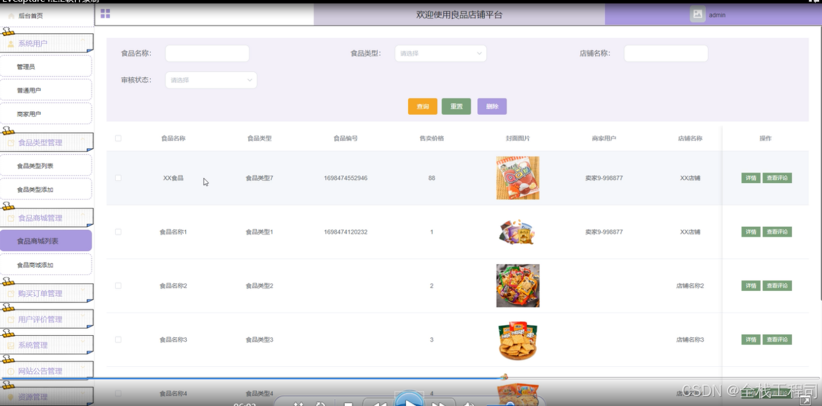The width and height of the screenshot is (822, 406).
Task: Click the 用户评价管理 folder icon
Action: pos(11,320)
